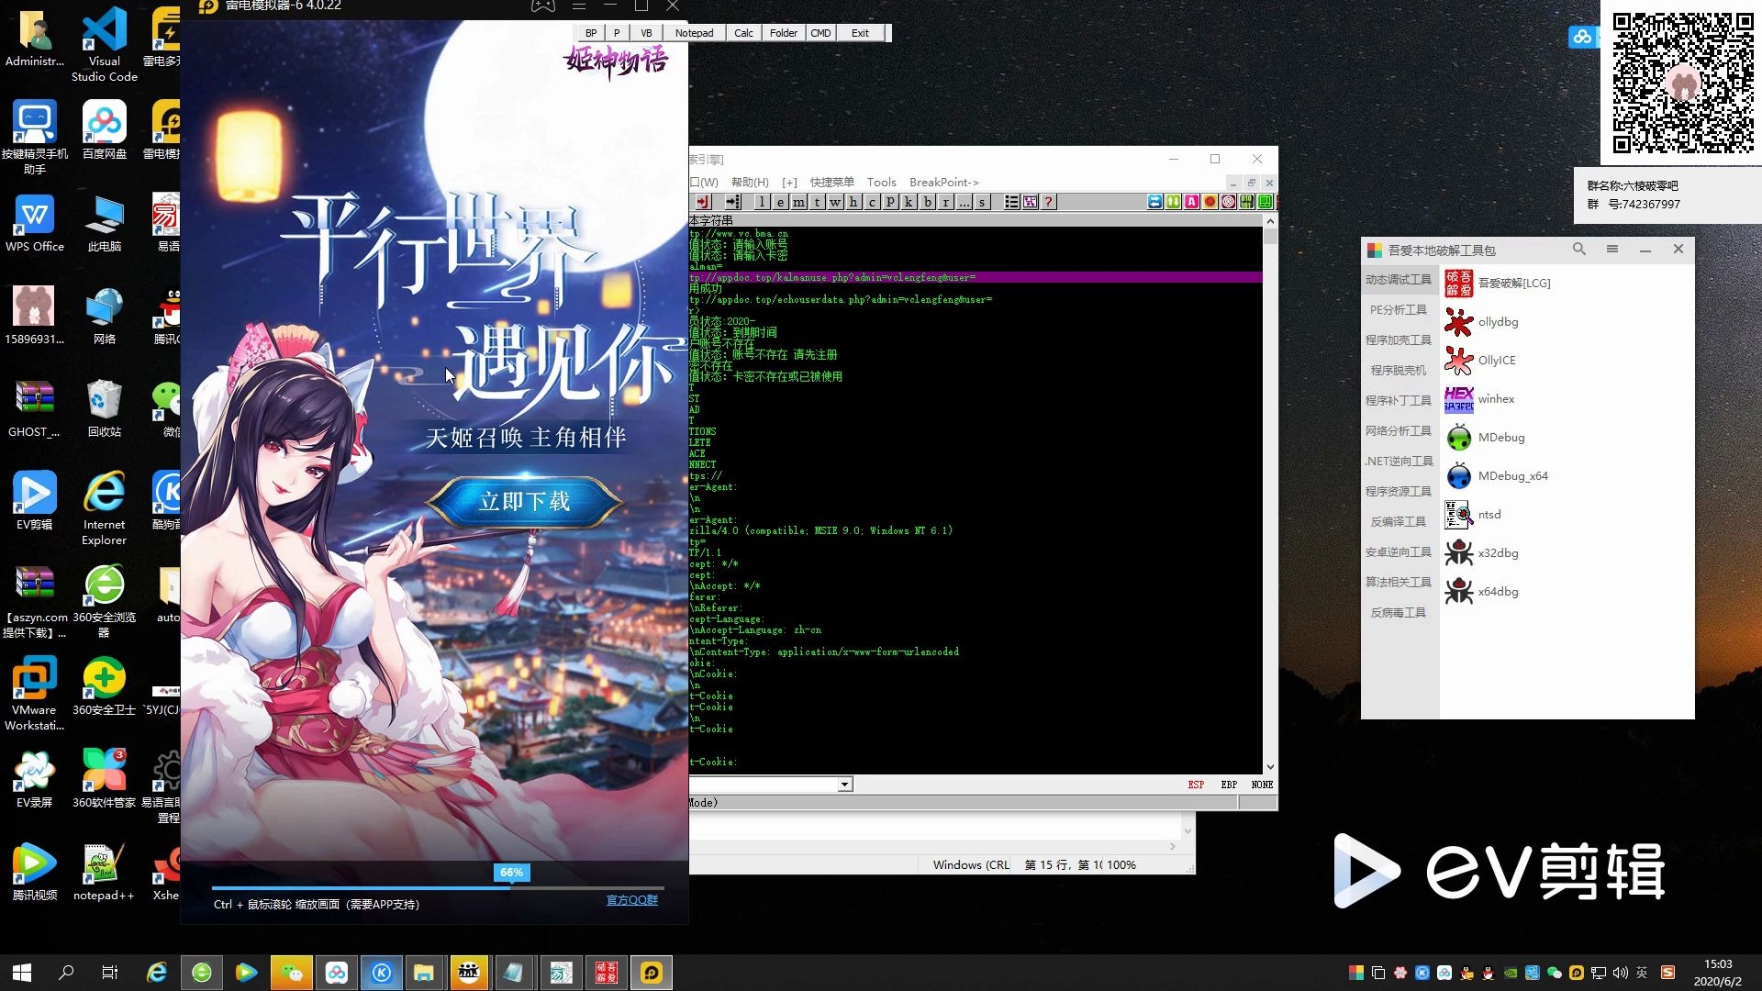Viewport: 1762px width, 991px height.
Task: Click the 66% loading progress indicator
Action: (x=512, y=873)
